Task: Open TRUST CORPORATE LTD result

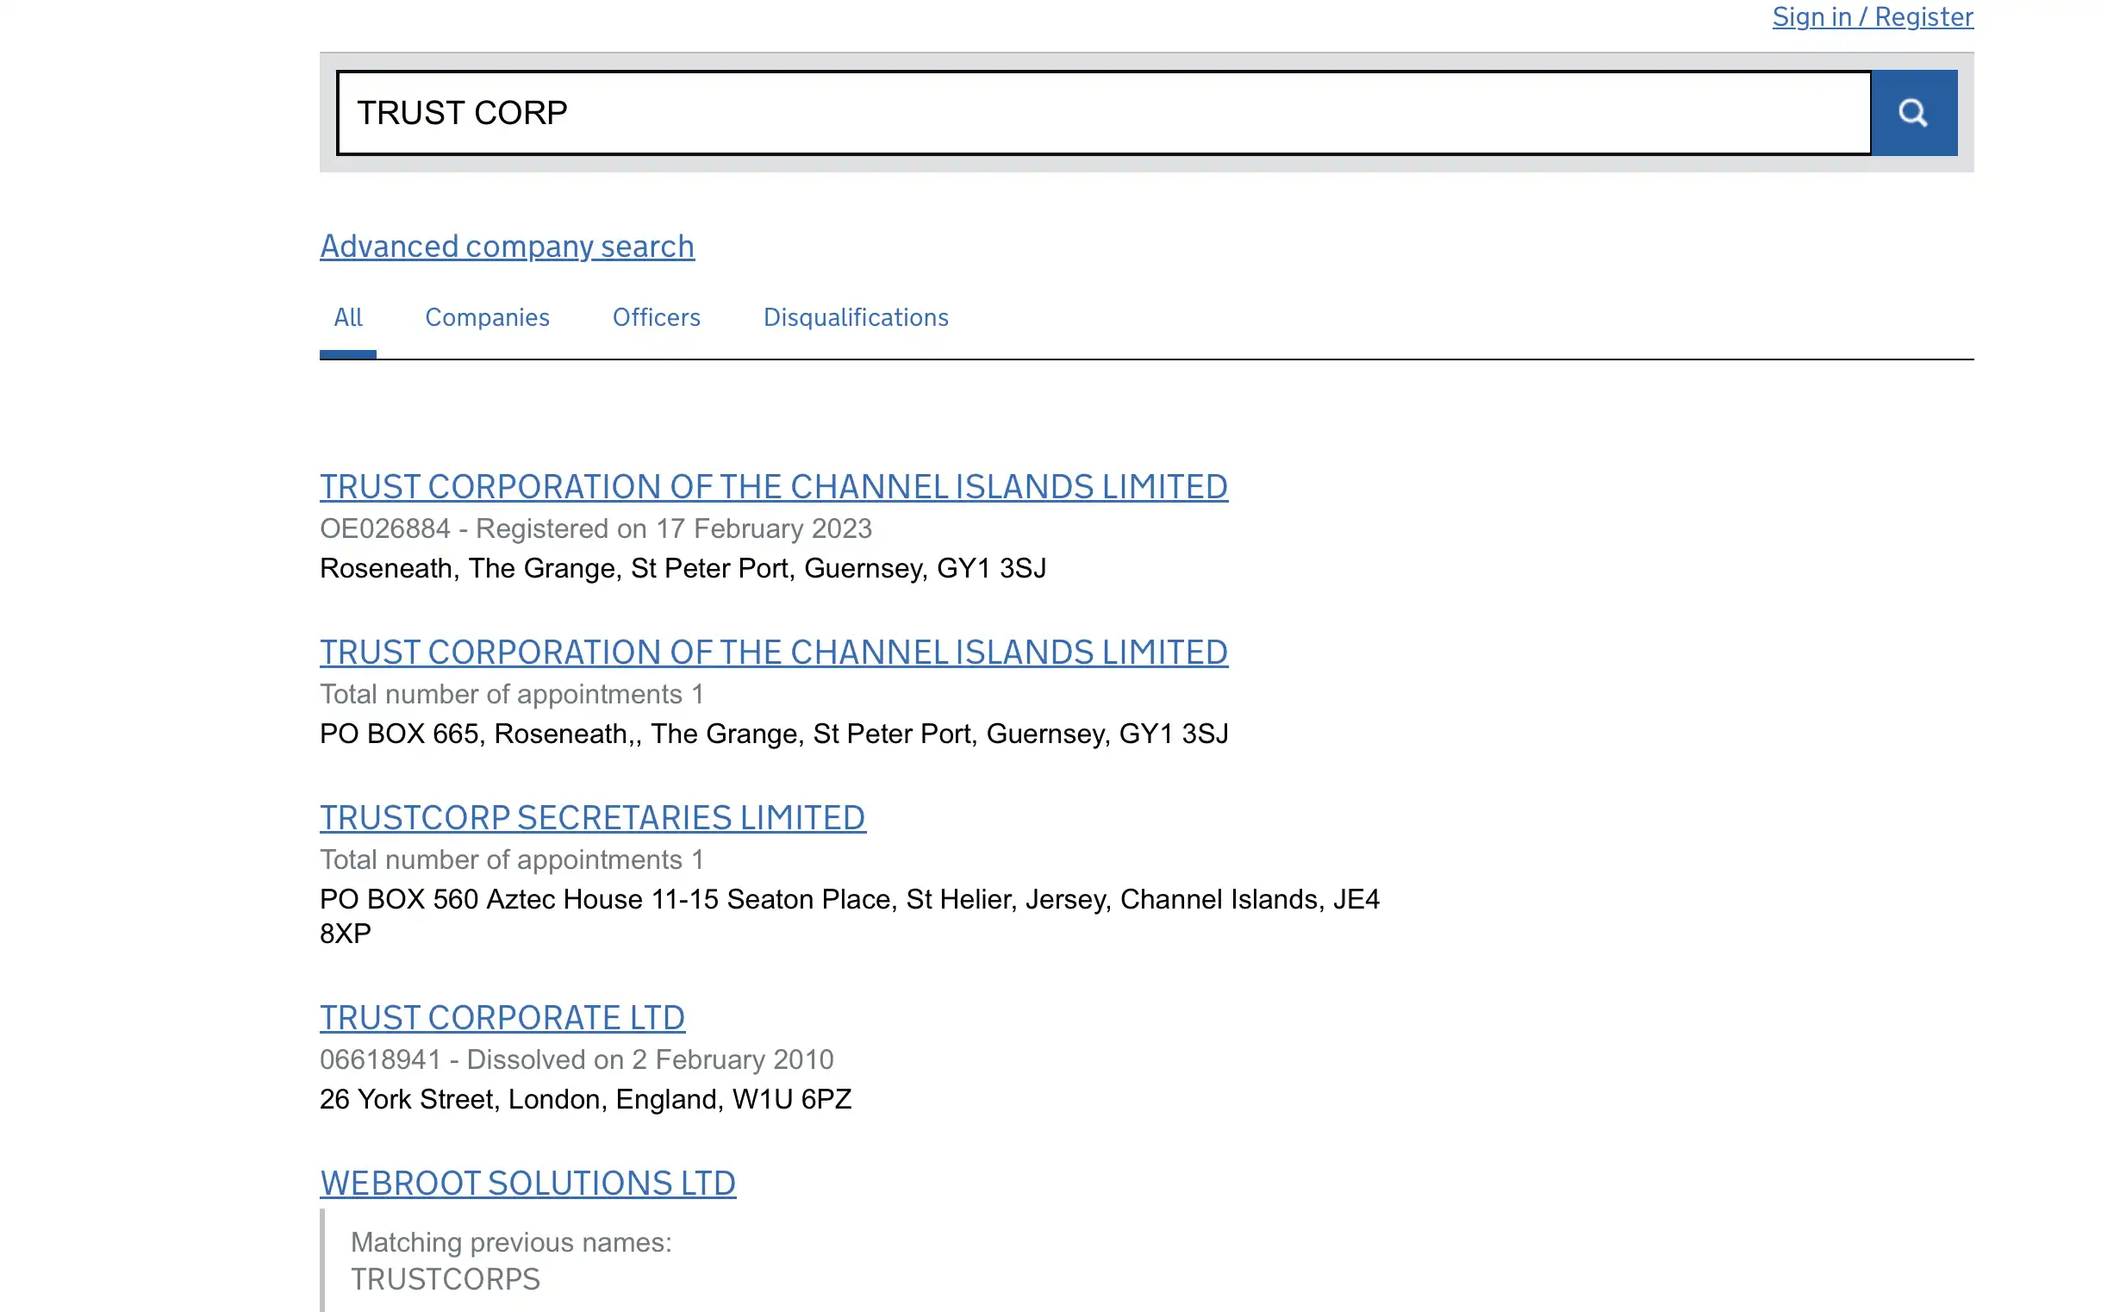Action: pos(502,1018)
